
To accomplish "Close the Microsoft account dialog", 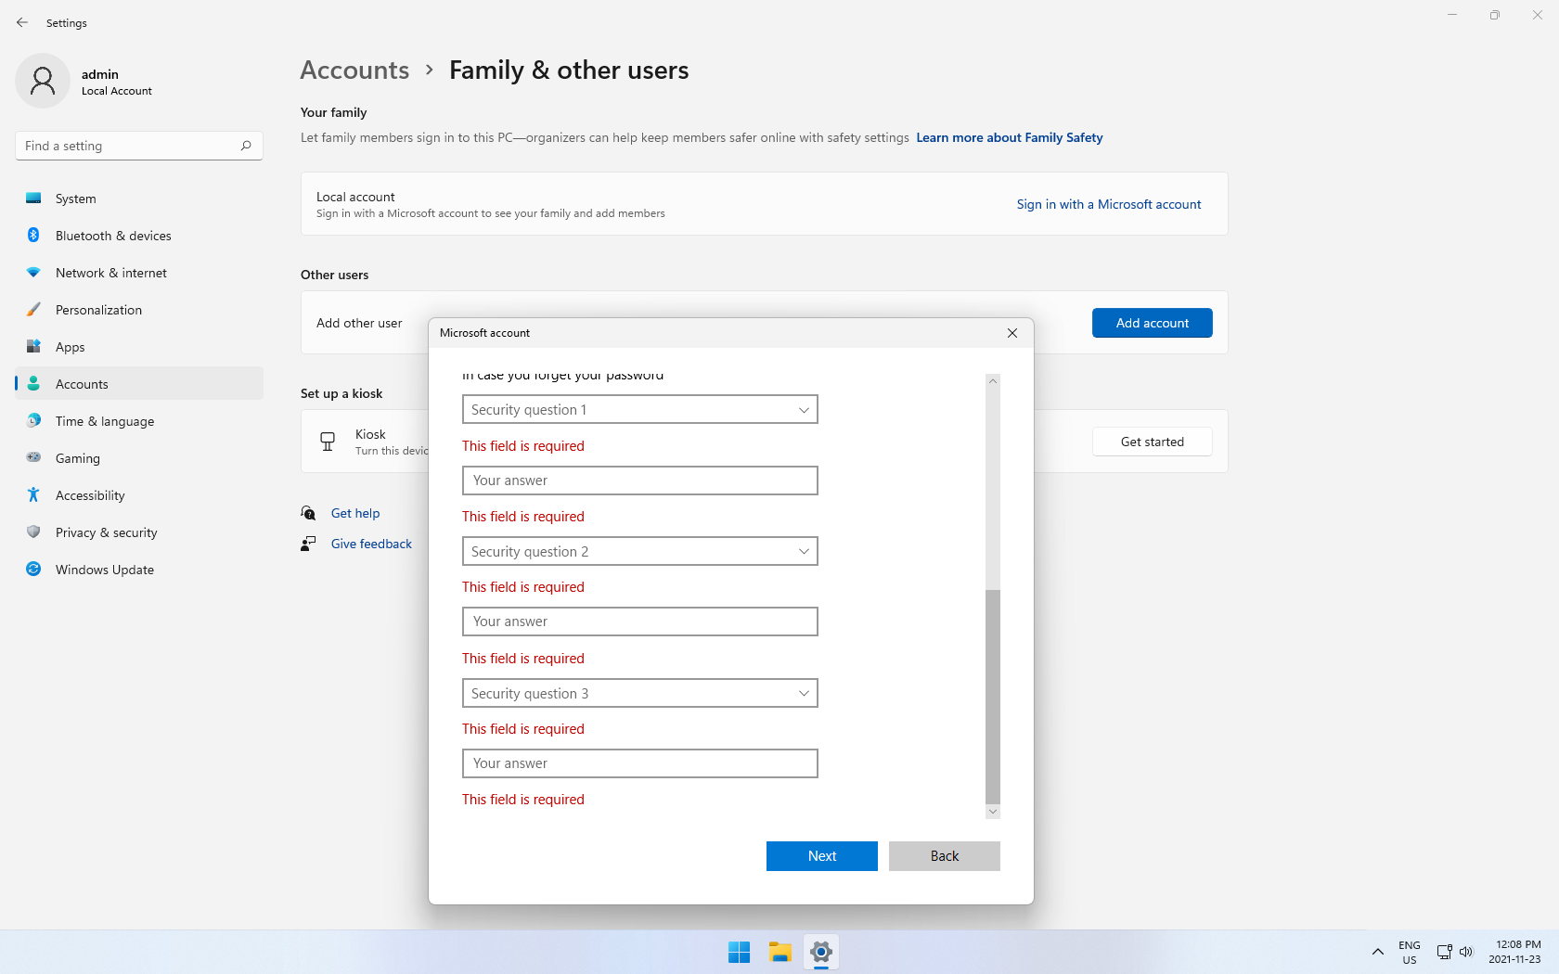I will (x=1012, y=333).
